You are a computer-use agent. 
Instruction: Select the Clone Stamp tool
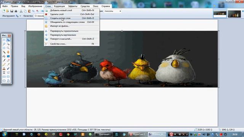pyautogui.click(x=4, y=68)
